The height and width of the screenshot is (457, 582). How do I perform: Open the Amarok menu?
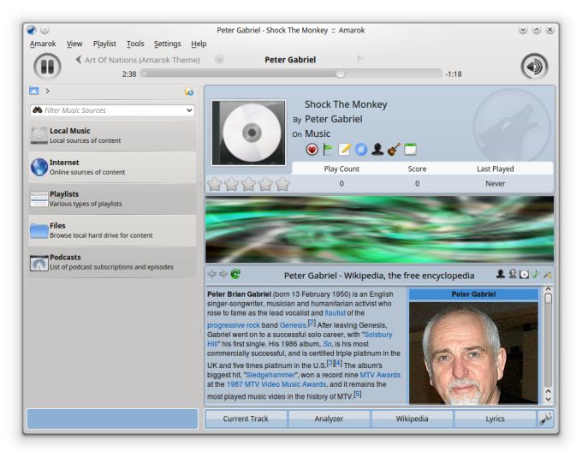43,44
